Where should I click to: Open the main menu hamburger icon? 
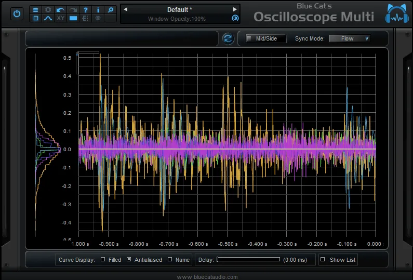[x=35, y=10]
